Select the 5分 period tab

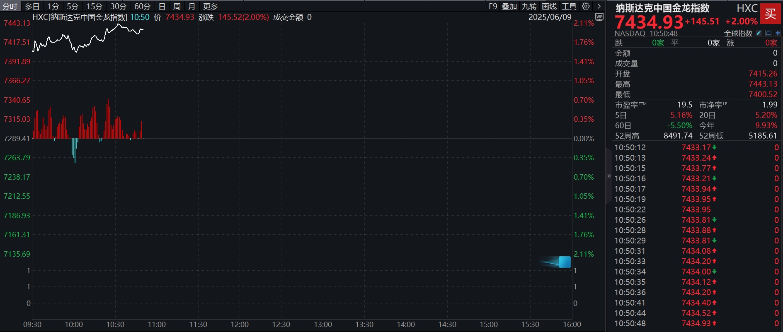[73, 6]
